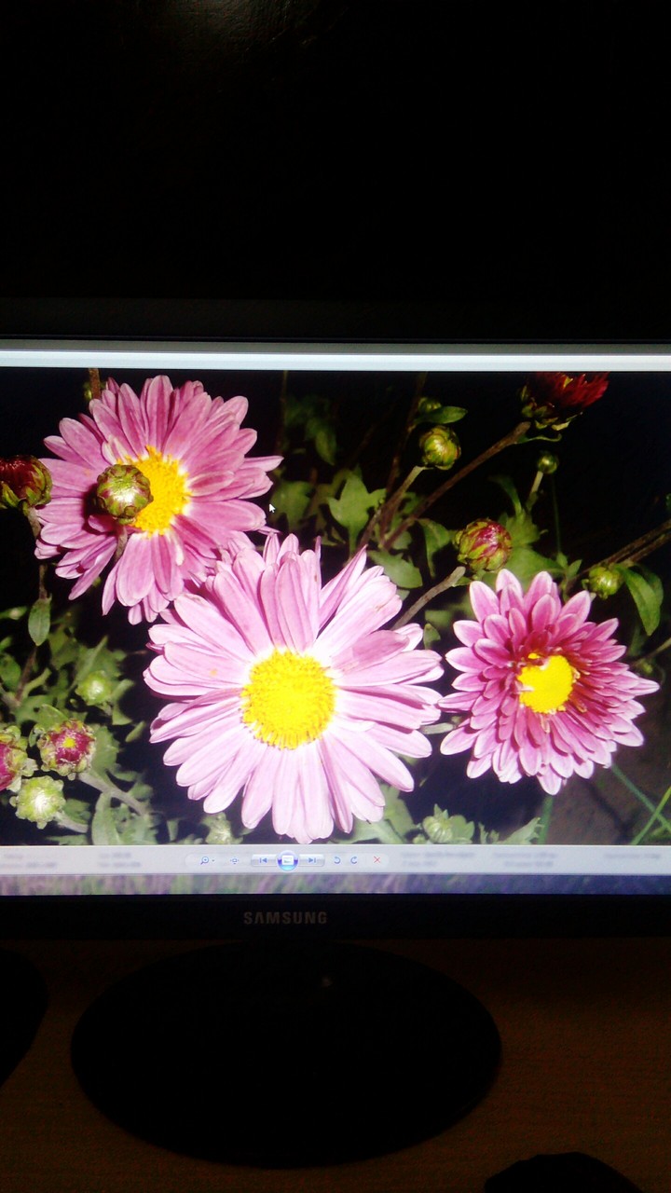
Task: Start the slide show with center button
Action: pyautogui.click(x=287, y=860)
